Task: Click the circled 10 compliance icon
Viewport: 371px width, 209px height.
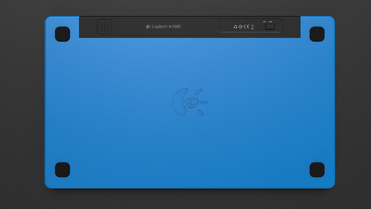Action: click(x=241, y=27)
